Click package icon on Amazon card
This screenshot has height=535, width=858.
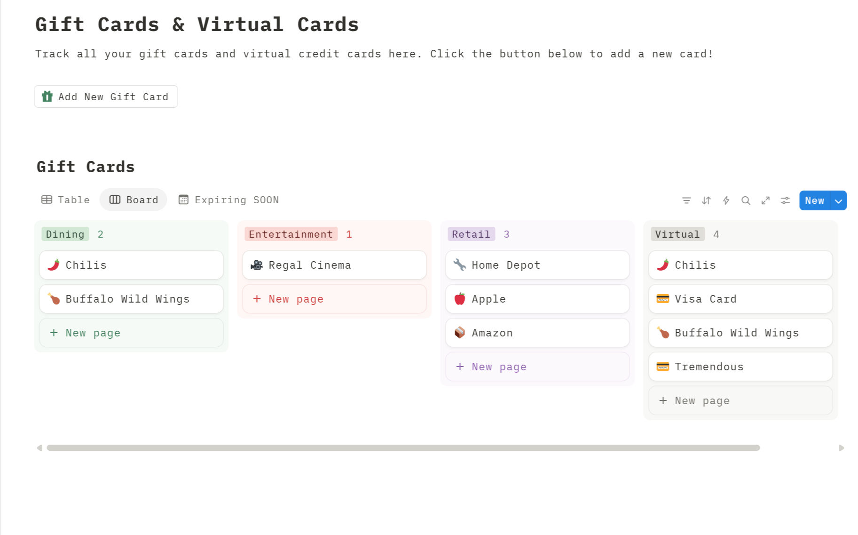tap(460, 333)
